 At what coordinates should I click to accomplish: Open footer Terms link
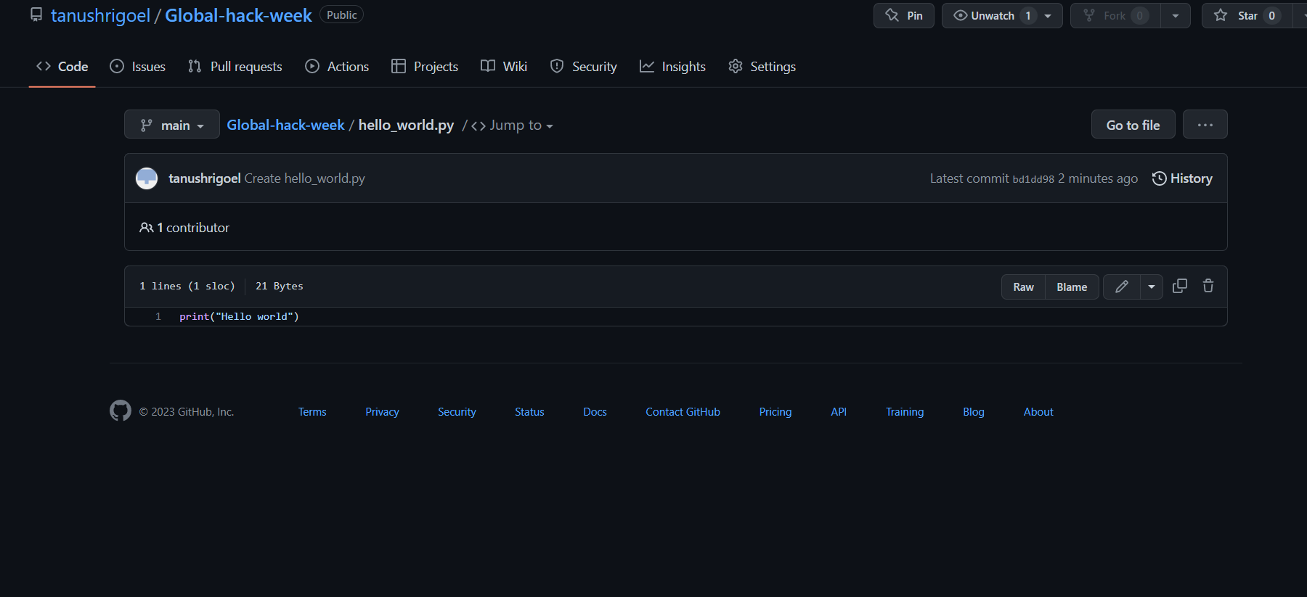pyautogui.click(x=312, y=411)
